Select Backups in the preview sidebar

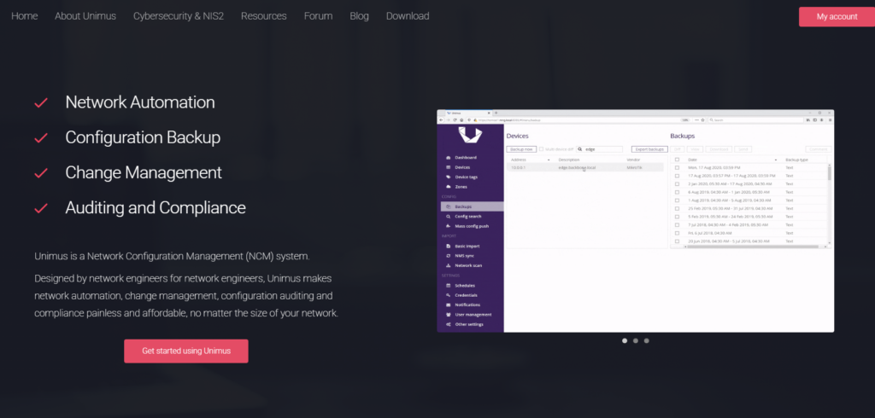472,206
